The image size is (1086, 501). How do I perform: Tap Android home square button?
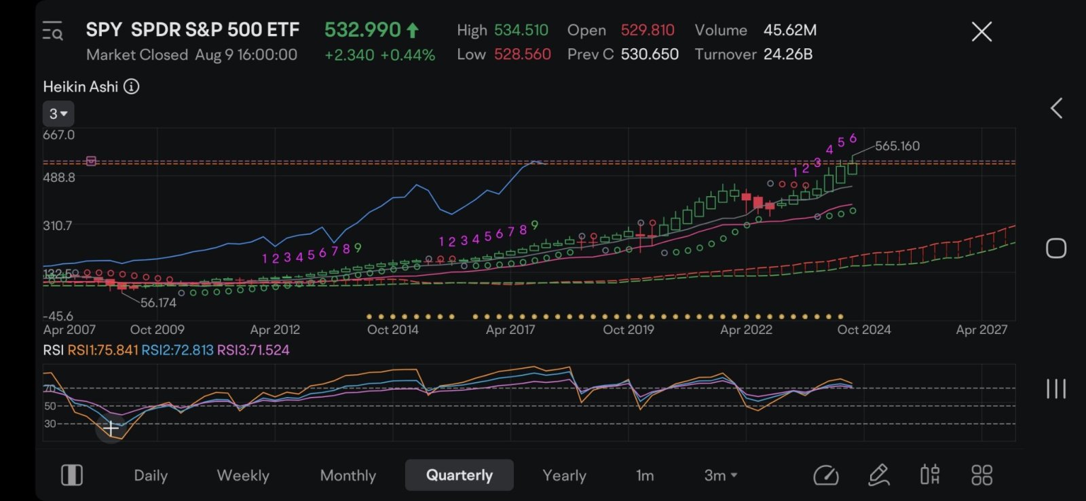pos(1056,248)
